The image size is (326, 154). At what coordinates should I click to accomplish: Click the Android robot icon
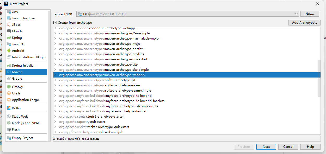point(9,51)
